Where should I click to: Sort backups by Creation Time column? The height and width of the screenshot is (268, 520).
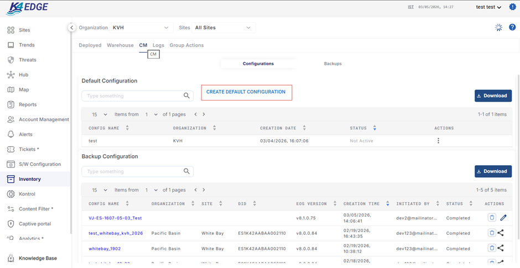(x=387, y=204)
